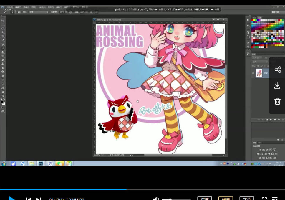The image size is (285, 200).
Task: Toggle lock transparent pixels
Action: pos(258,66)
